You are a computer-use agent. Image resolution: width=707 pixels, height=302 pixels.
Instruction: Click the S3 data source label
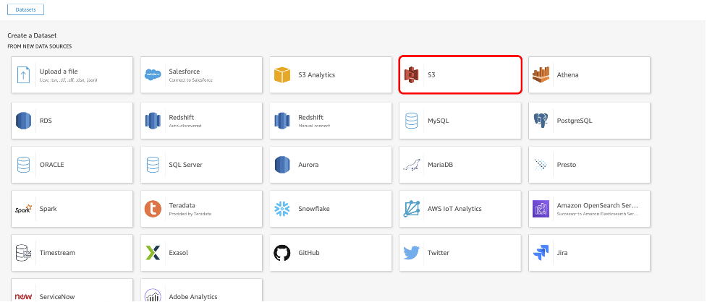[431, 74]
